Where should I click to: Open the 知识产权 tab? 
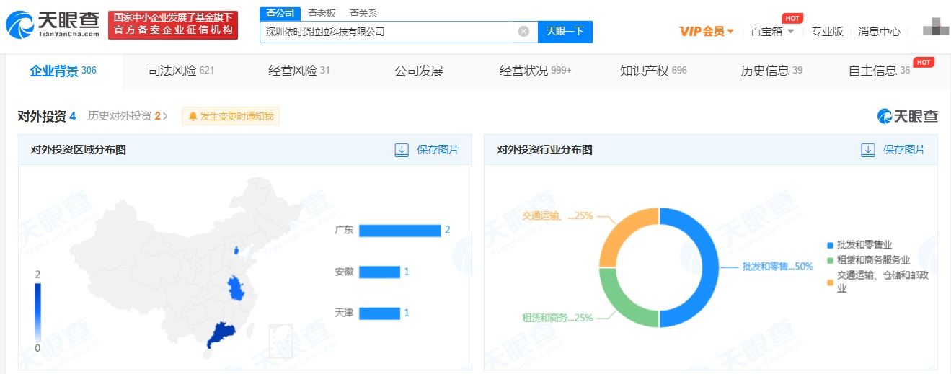coord(653,71)
